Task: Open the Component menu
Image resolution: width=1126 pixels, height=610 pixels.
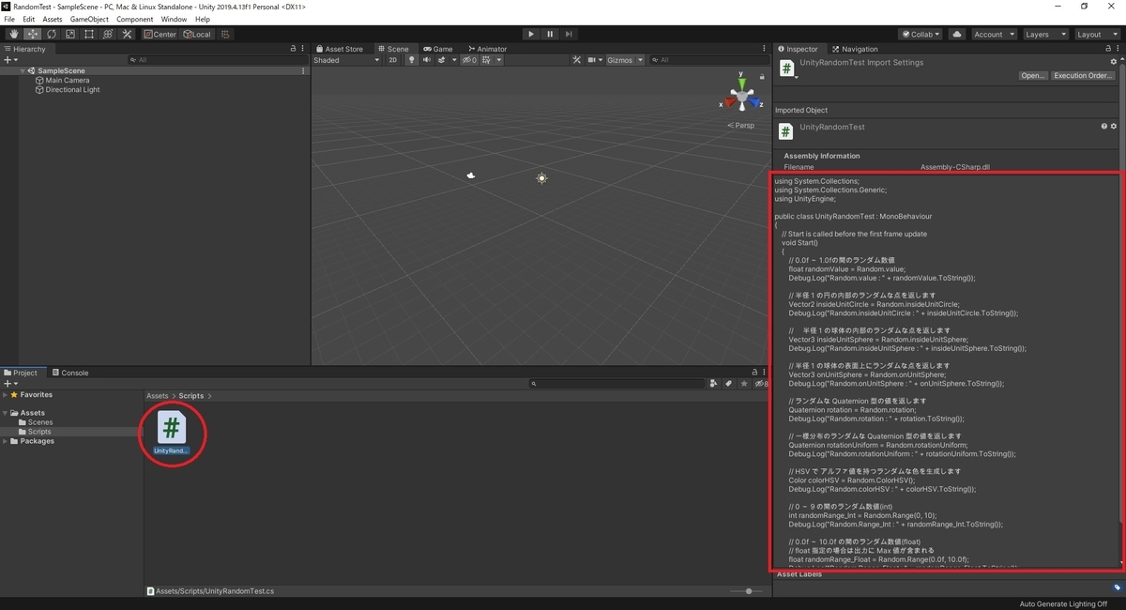Action: coord(134,19)
